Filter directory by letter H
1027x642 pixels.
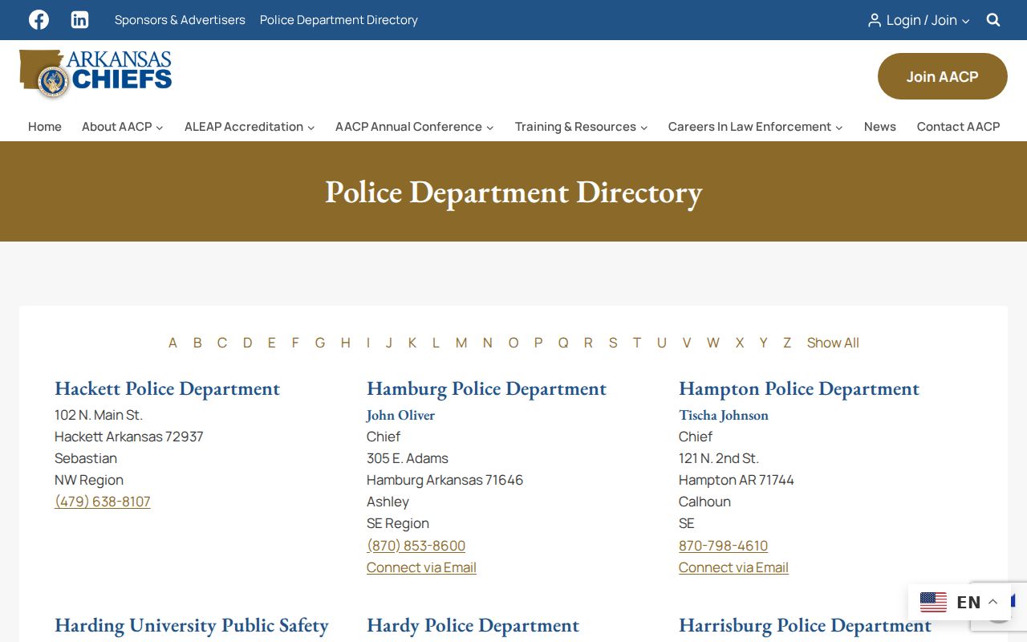[x=345, y=343]
